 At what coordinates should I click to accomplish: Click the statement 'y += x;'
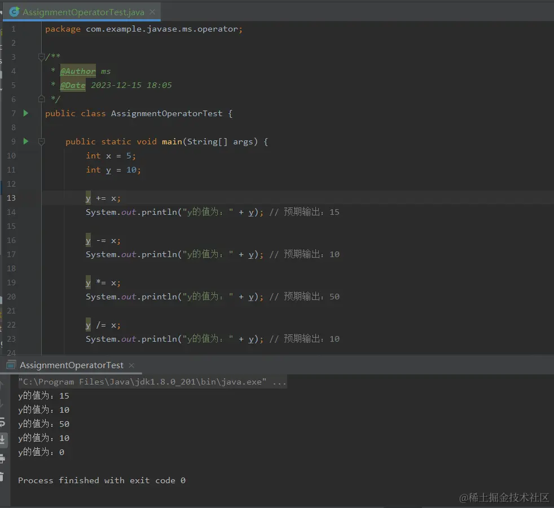103,198
